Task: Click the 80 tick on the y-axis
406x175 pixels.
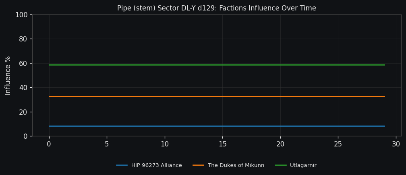Action: click(23, 39)
